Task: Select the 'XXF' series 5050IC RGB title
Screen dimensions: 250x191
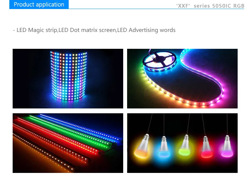Action: [210, 6]
